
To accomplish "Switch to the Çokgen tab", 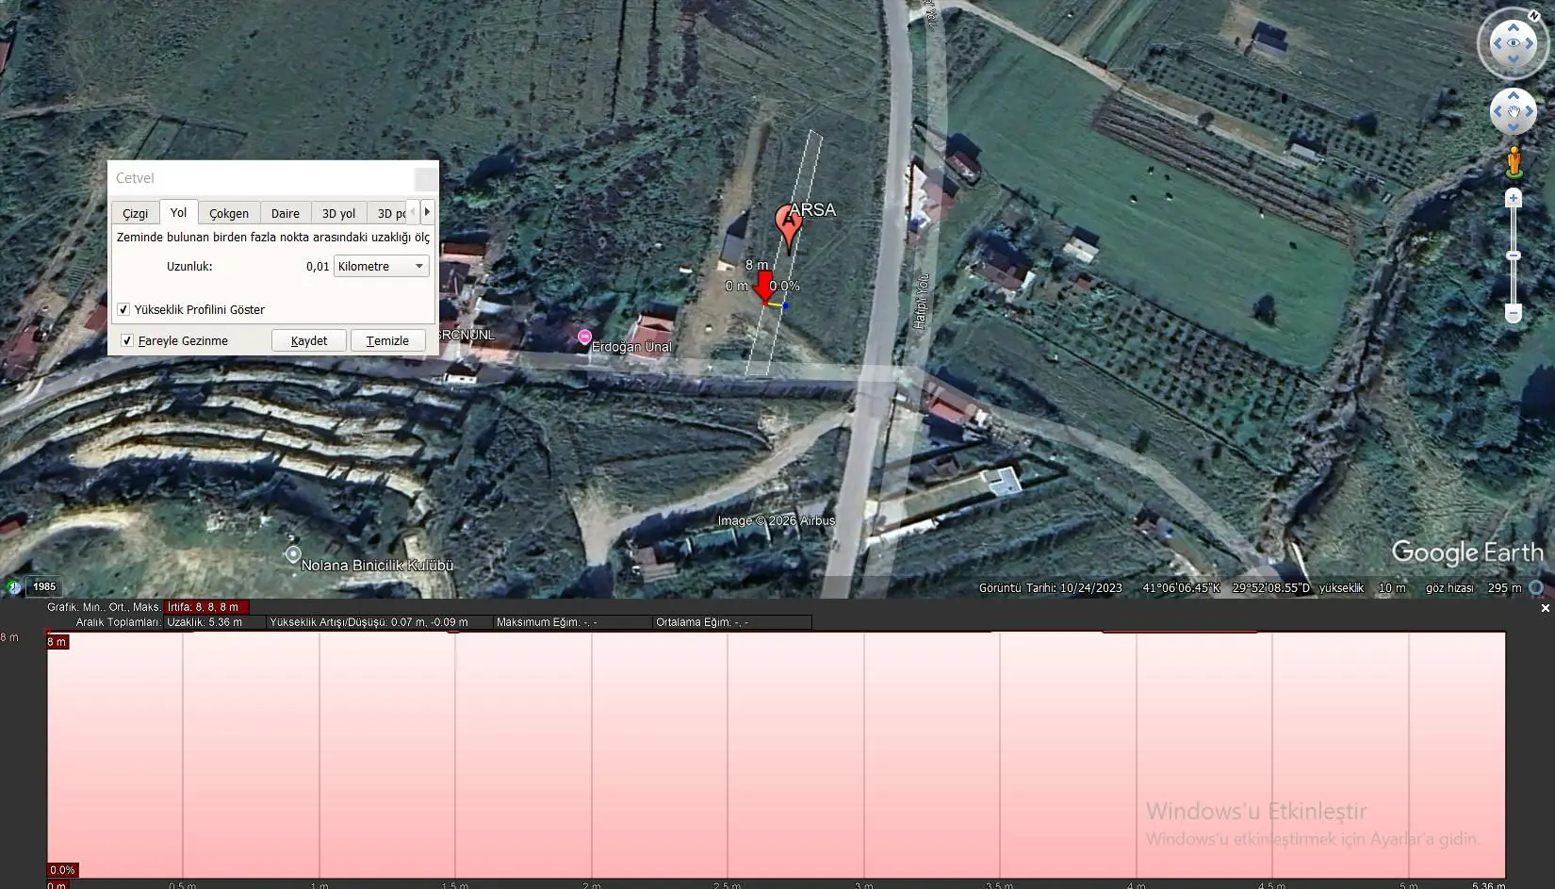I will coord(229,213).
